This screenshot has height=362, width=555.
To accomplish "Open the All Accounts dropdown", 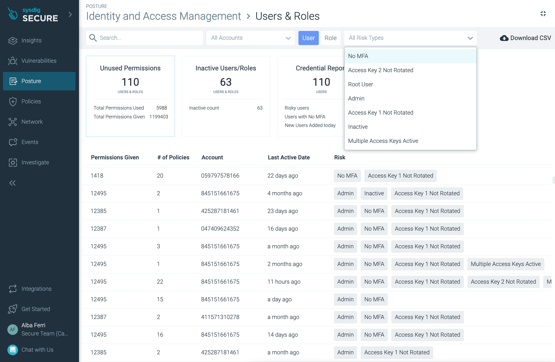I will click(251, 38).
